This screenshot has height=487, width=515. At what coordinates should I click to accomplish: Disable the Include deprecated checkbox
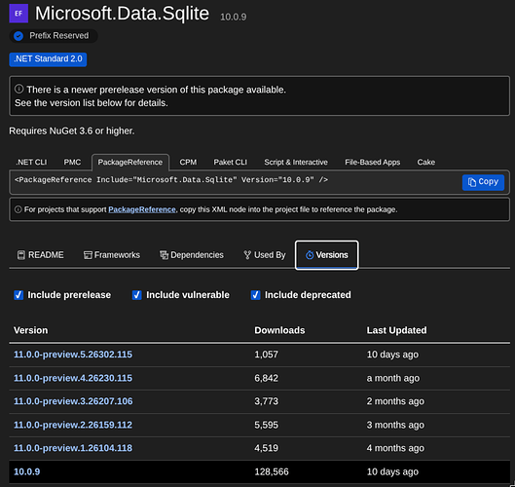pyautogui.click(x=255, y=295)
